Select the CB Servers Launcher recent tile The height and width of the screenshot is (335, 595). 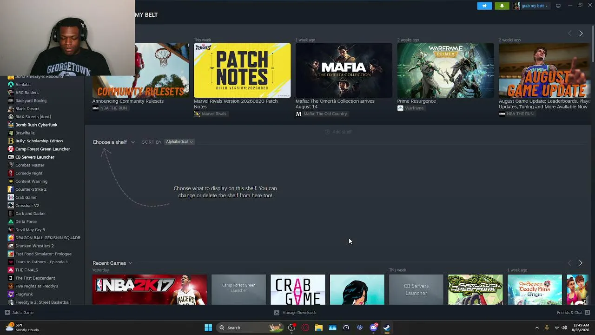point(416,289)
